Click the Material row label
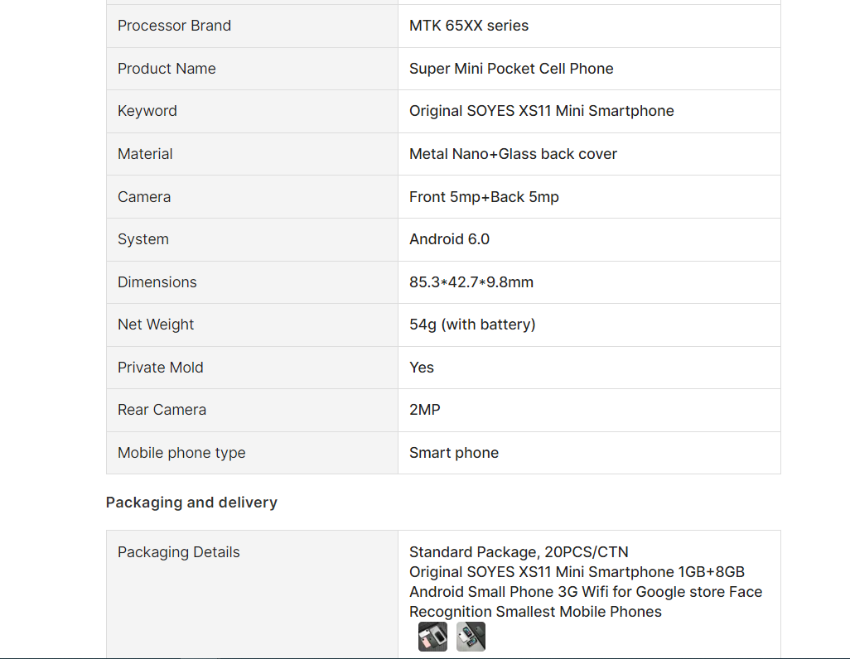 145,154
